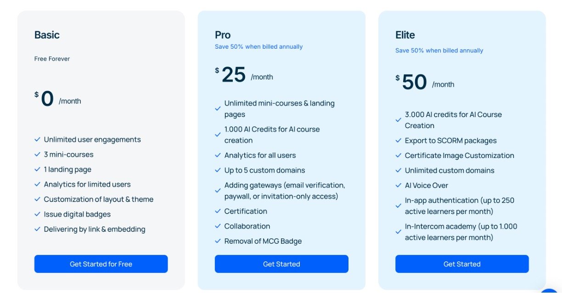Click checkmark next to Unlimited user engagements
Viewport: 562px width, 293px height.
click(x=37, y=140)
